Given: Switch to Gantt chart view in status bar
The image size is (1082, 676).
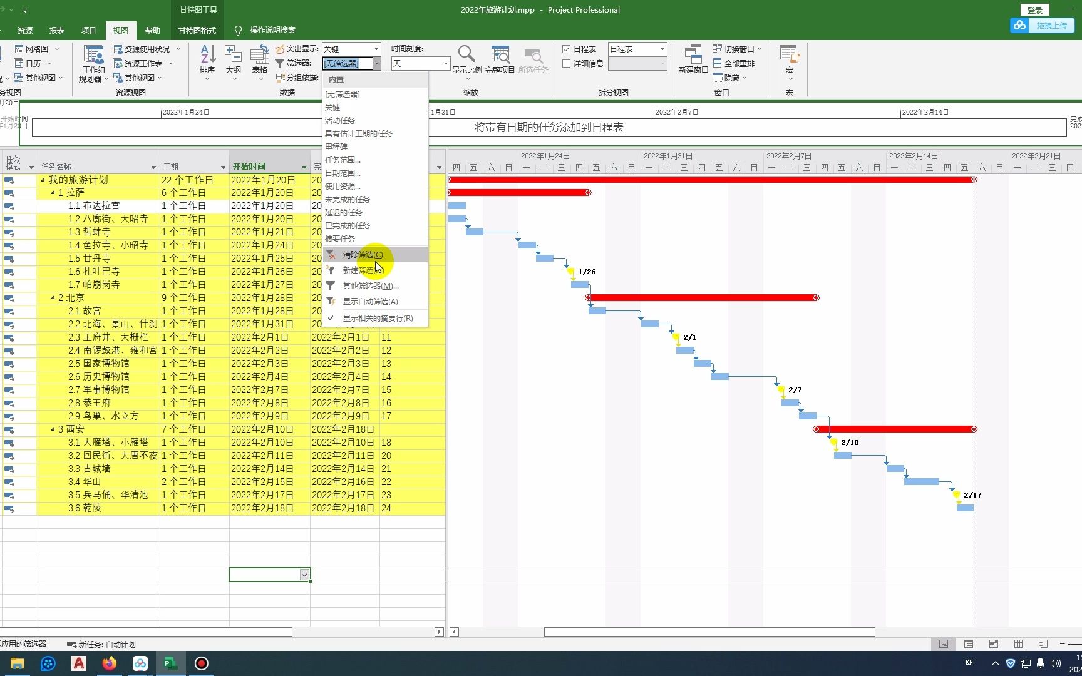Looking at the screenshot, I should [944, 644].
